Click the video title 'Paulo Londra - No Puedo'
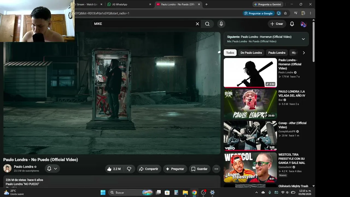Image resolution: width=350 pixels, height=197 pixels. coord(40,160)
